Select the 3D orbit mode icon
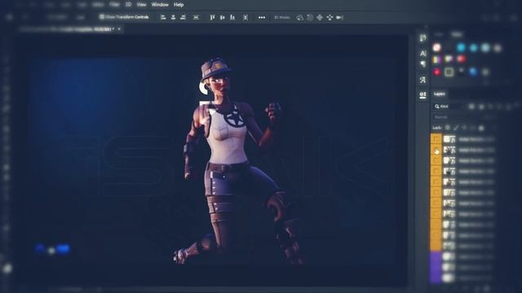The image size is (522, 293). click(299, 17)
